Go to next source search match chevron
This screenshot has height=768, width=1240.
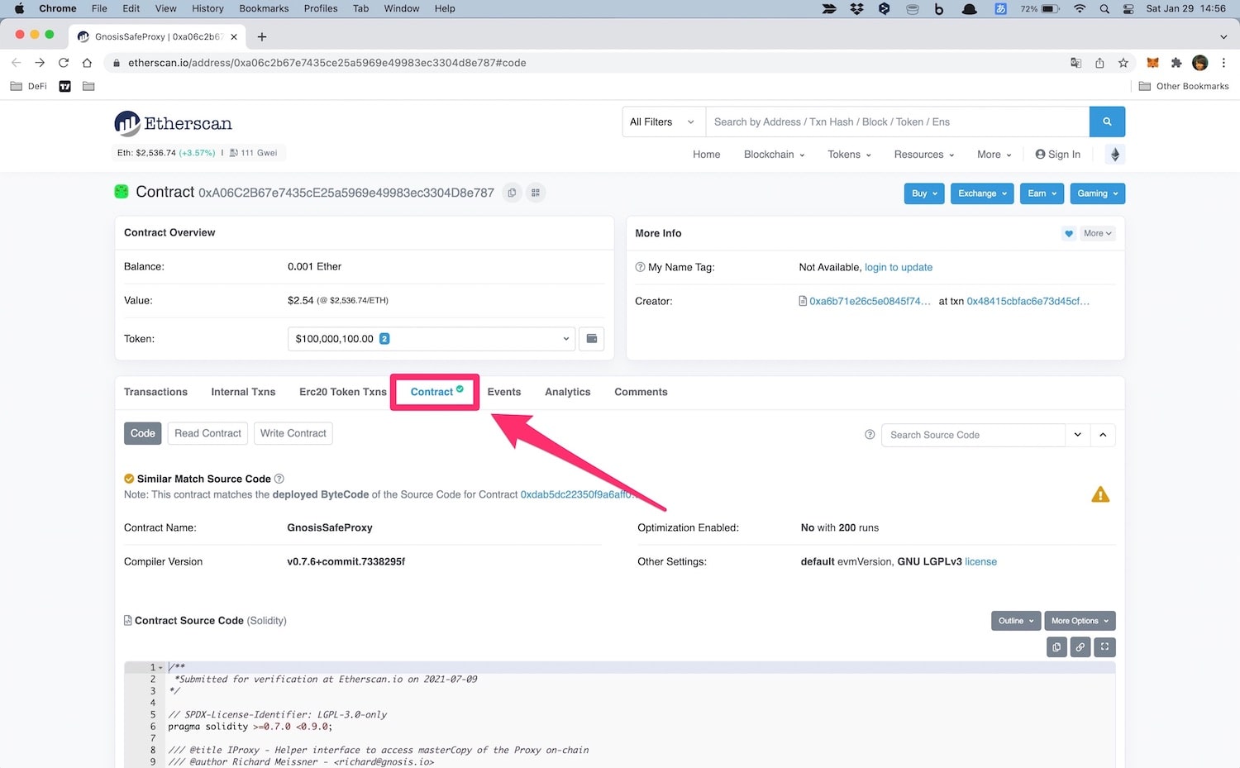pyautogui.click(x=1077, y=435)
